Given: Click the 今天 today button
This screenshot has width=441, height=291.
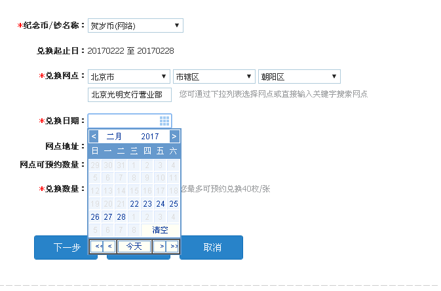Looking at the screenshot, I should click(x=134, y=247).
